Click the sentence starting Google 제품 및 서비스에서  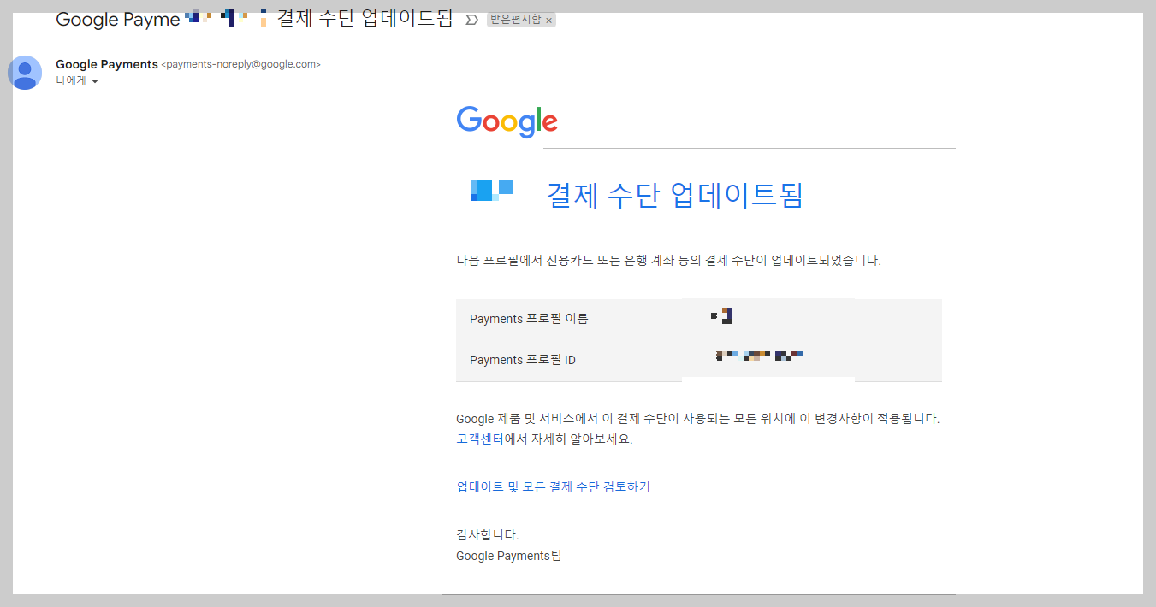[x=698, y=419]
